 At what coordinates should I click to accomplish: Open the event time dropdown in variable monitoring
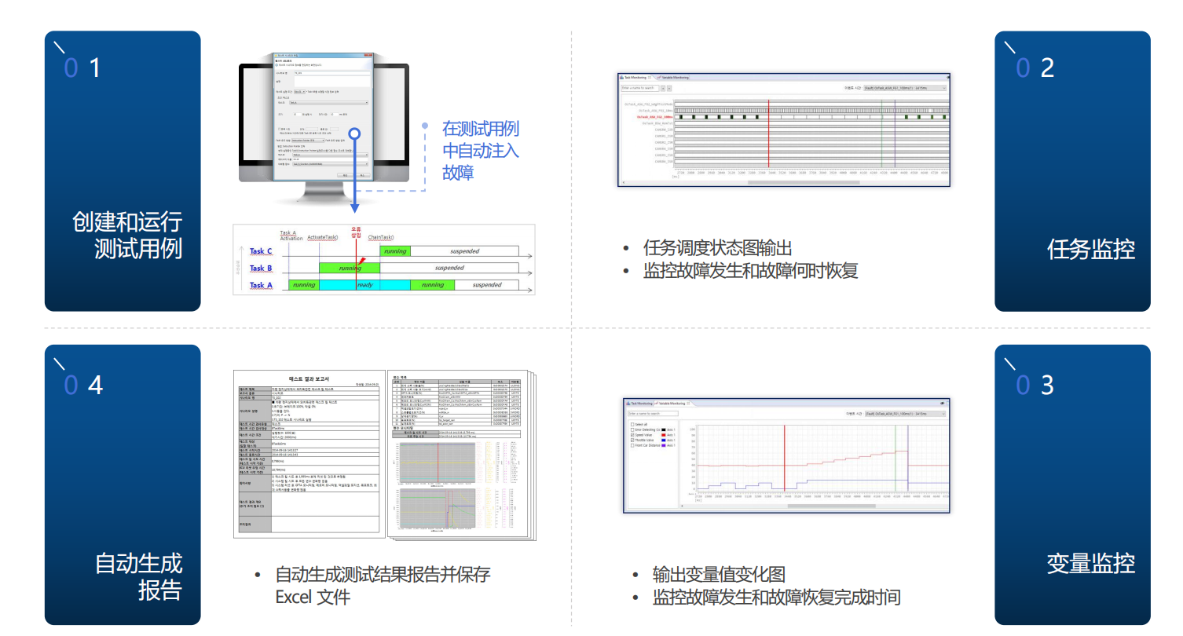[905, 413]
